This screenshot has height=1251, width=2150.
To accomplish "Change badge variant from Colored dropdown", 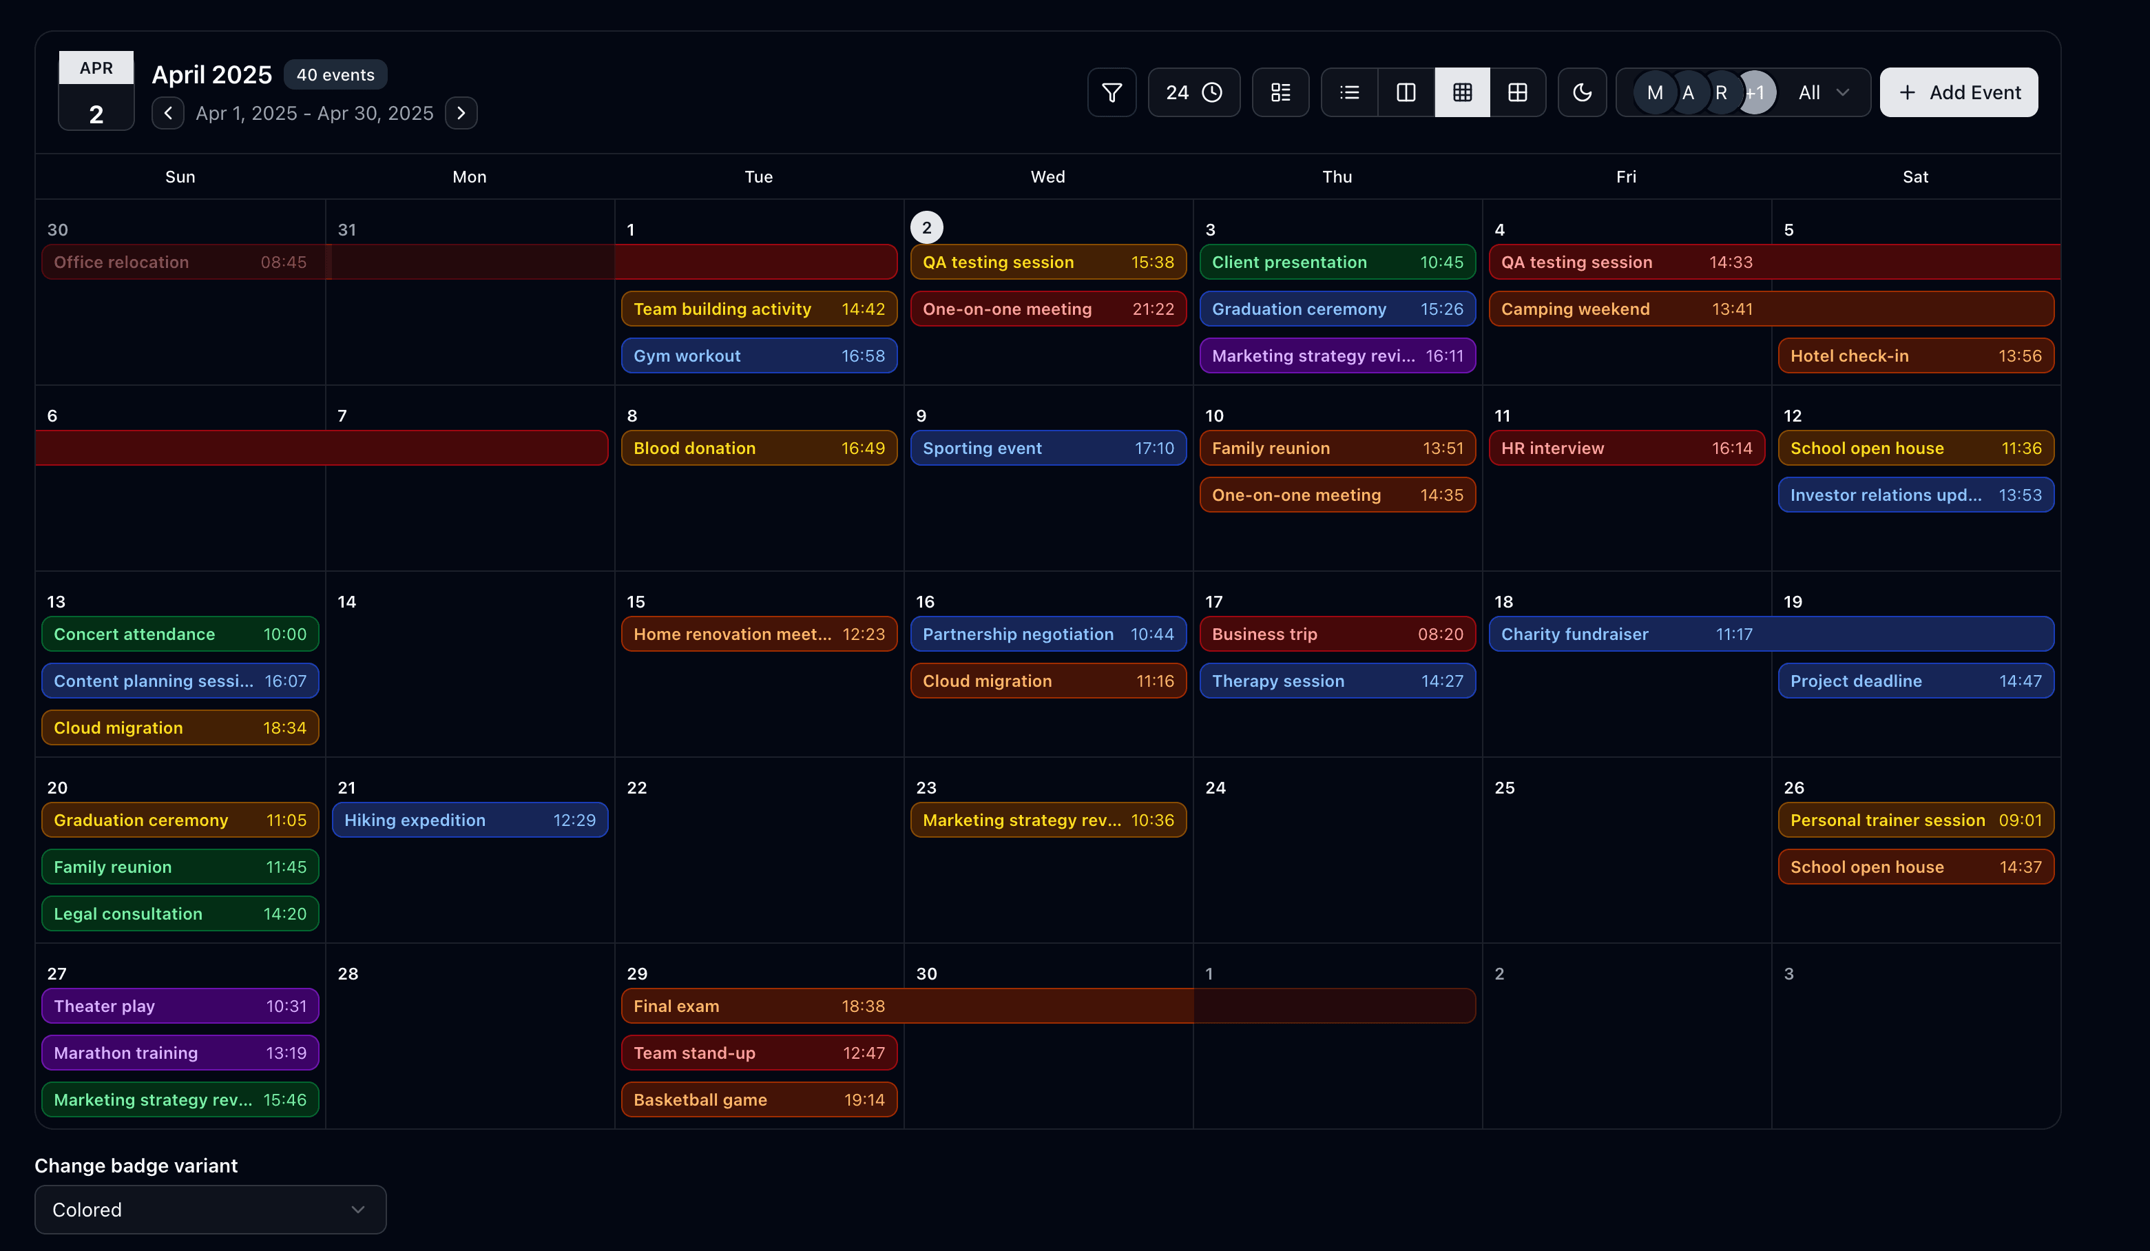I will click(210, 1209).
